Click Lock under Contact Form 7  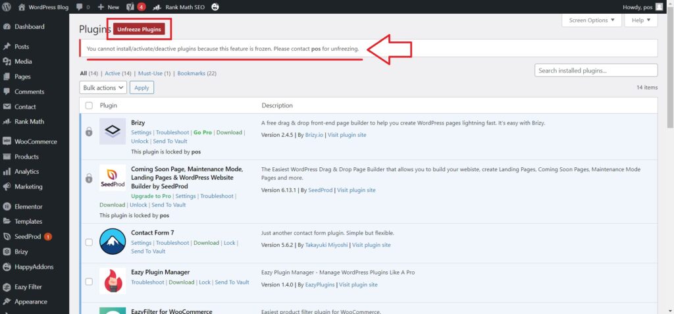coord(230,243)
